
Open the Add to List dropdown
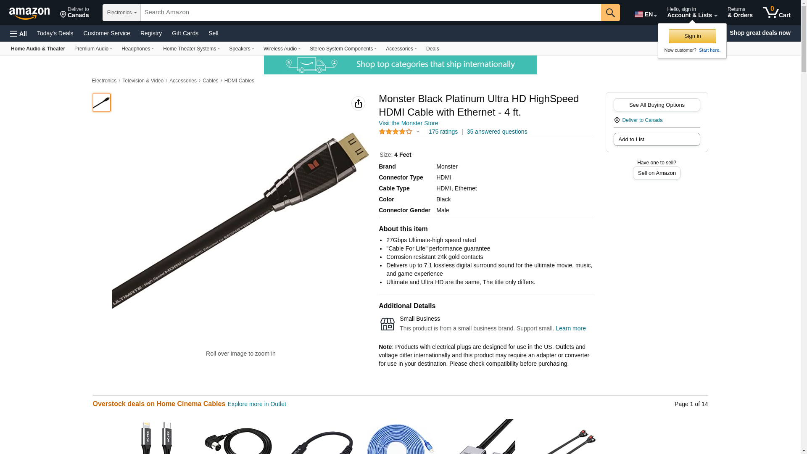tap(657, 140)
